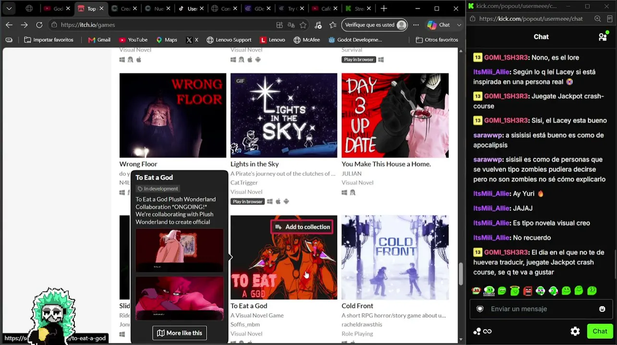Viewport: 617px width, 345px height.
Task: Open the favorites list icon
Action: [333, 25]
